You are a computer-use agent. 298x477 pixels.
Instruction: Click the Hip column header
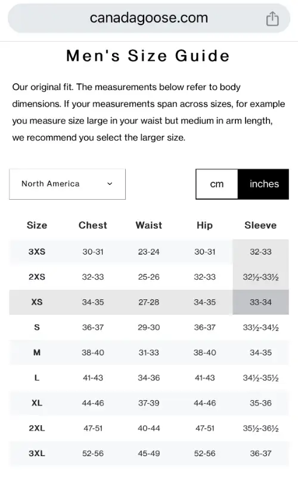click(x=204, y=225)
